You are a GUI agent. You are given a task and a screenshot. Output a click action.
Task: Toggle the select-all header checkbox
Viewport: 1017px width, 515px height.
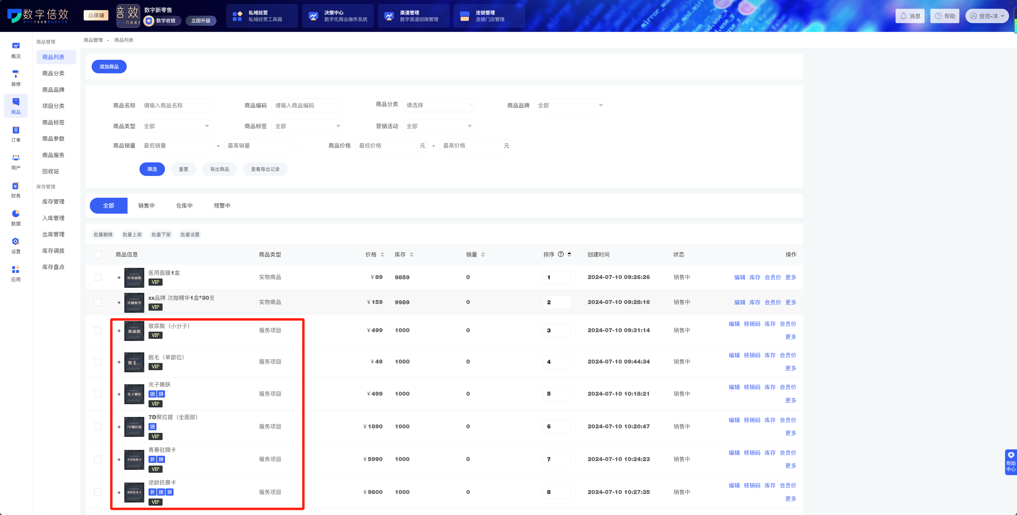click(98, 255)
